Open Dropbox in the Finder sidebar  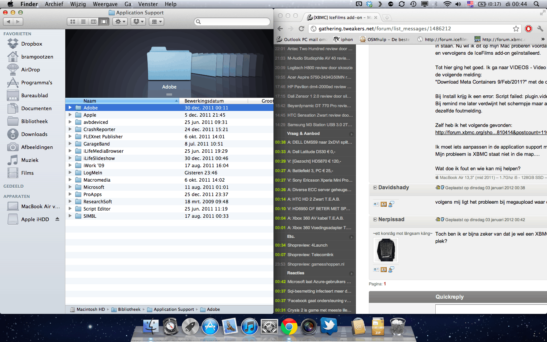(x=32, y=44)
